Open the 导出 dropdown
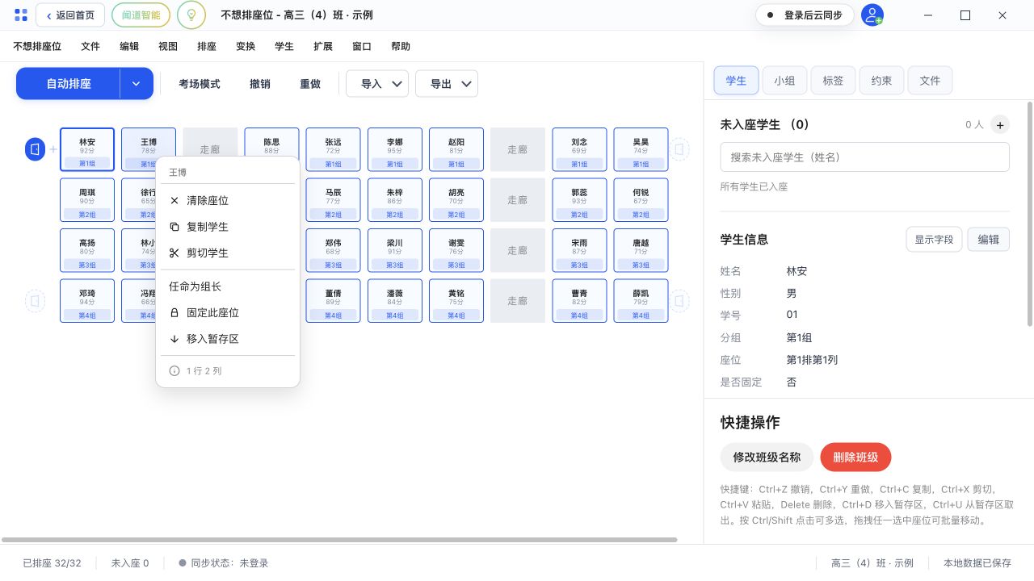1034x581 pixels. coord(447,84)
